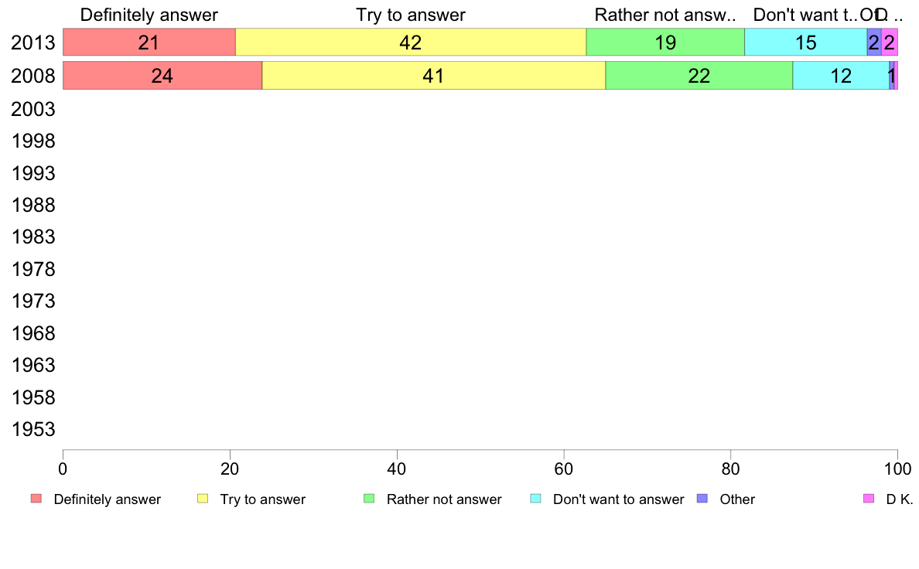The width and height of the screenshot is (919, 569).
Task: Click the green Rather not answer legend swatch
Action: [369, 499]
